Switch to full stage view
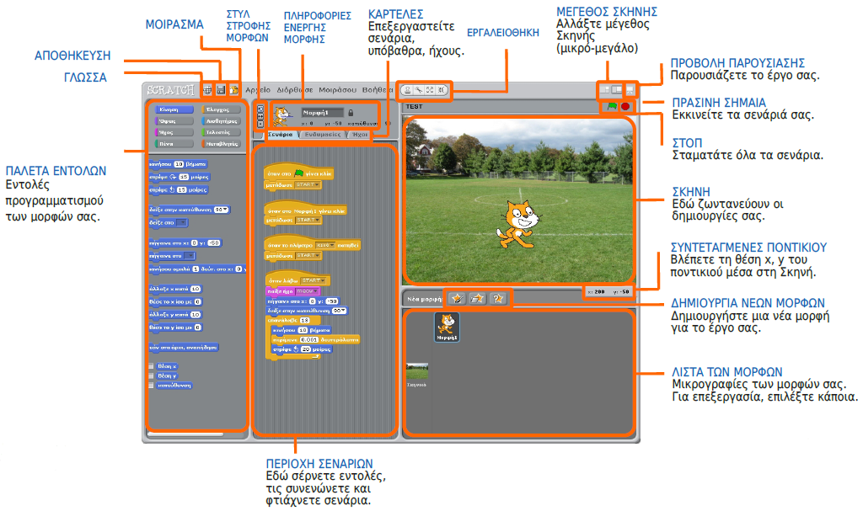The width and height of the screenshot is (863, 511). [617, 90]
